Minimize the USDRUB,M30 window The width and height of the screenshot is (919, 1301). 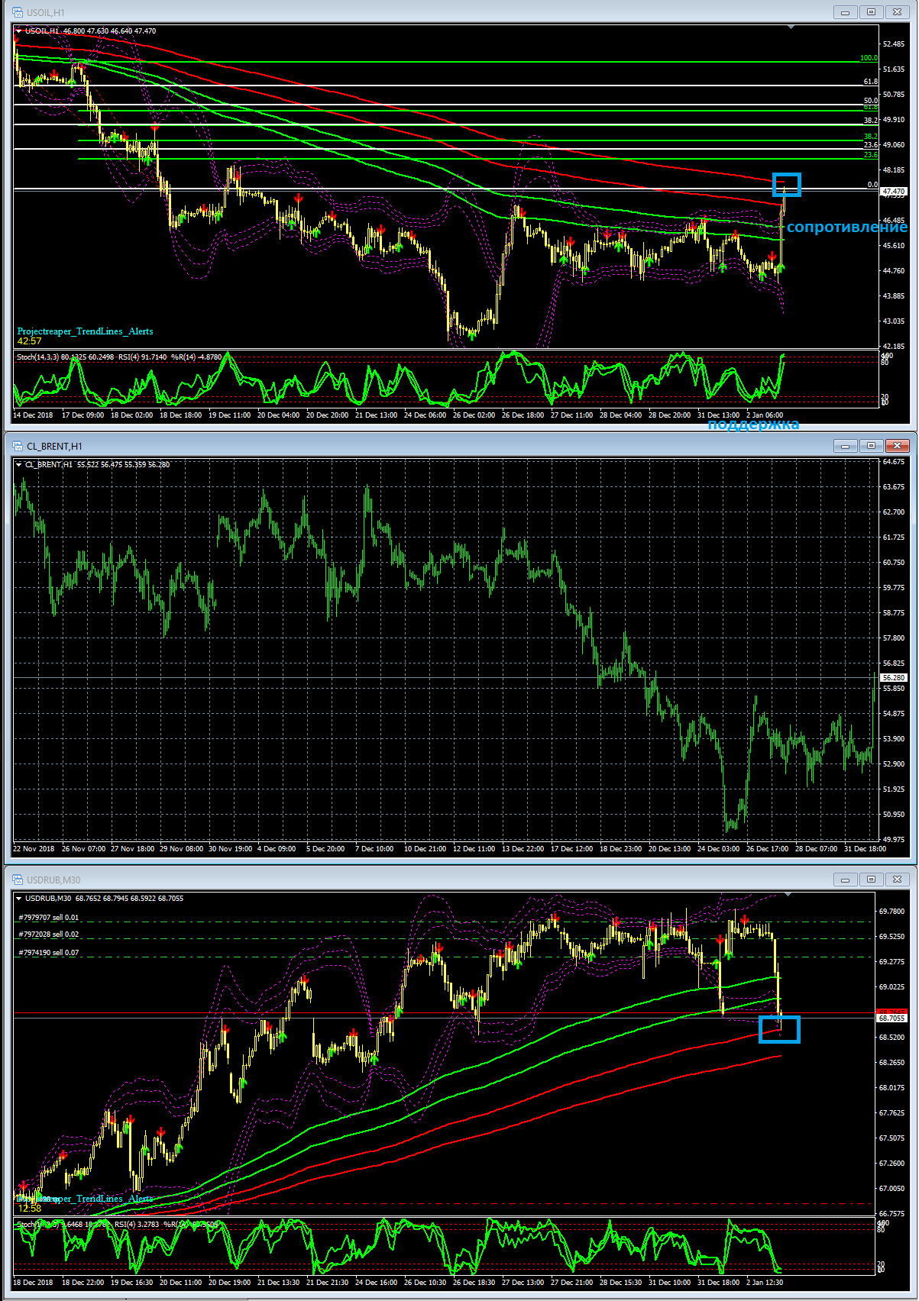pos(846,880)
